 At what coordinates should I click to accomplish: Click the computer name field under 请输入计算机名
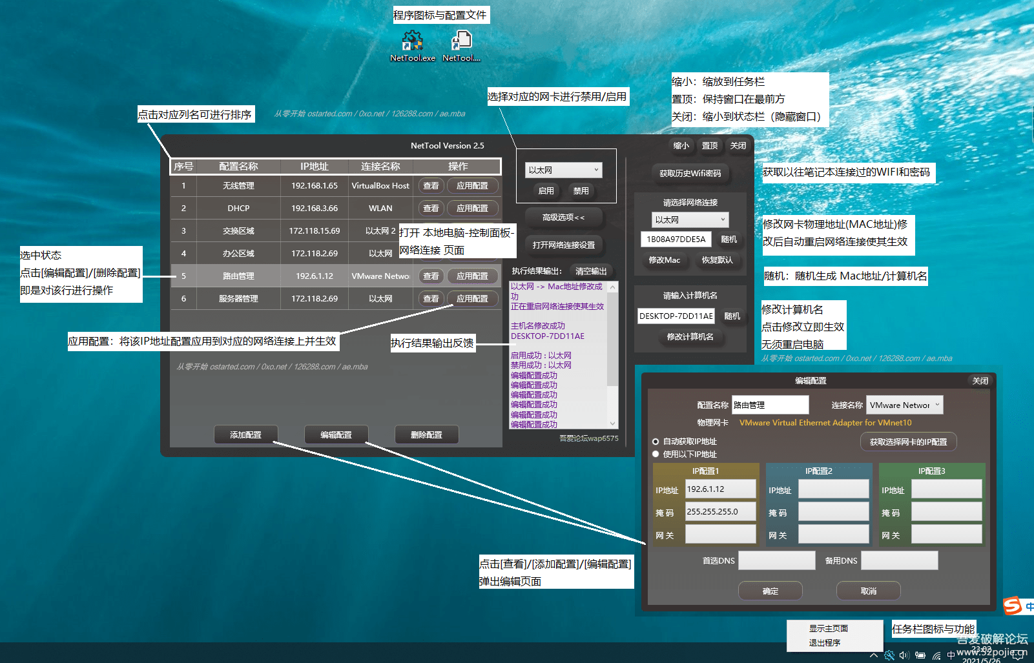click(x=676, y=316)
